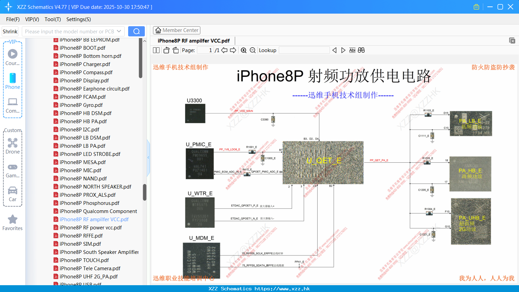The image size is (519, 292).
Task: Select the Game console category icon
Action: pyautogui.click(x=13, y=170)
